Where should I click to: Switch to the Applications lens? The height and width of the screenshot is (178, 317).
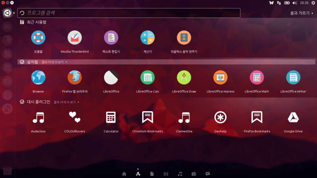pos(138,174)
